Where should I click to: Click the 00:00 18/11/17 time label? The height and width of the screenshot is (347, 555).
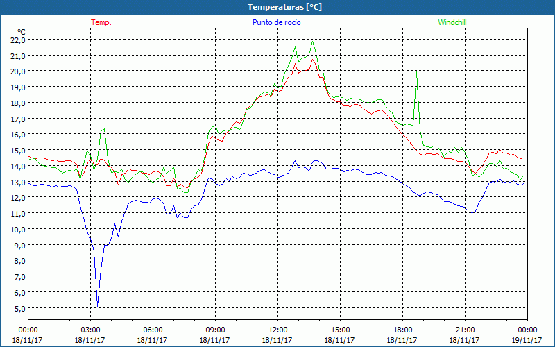(28, 335)
